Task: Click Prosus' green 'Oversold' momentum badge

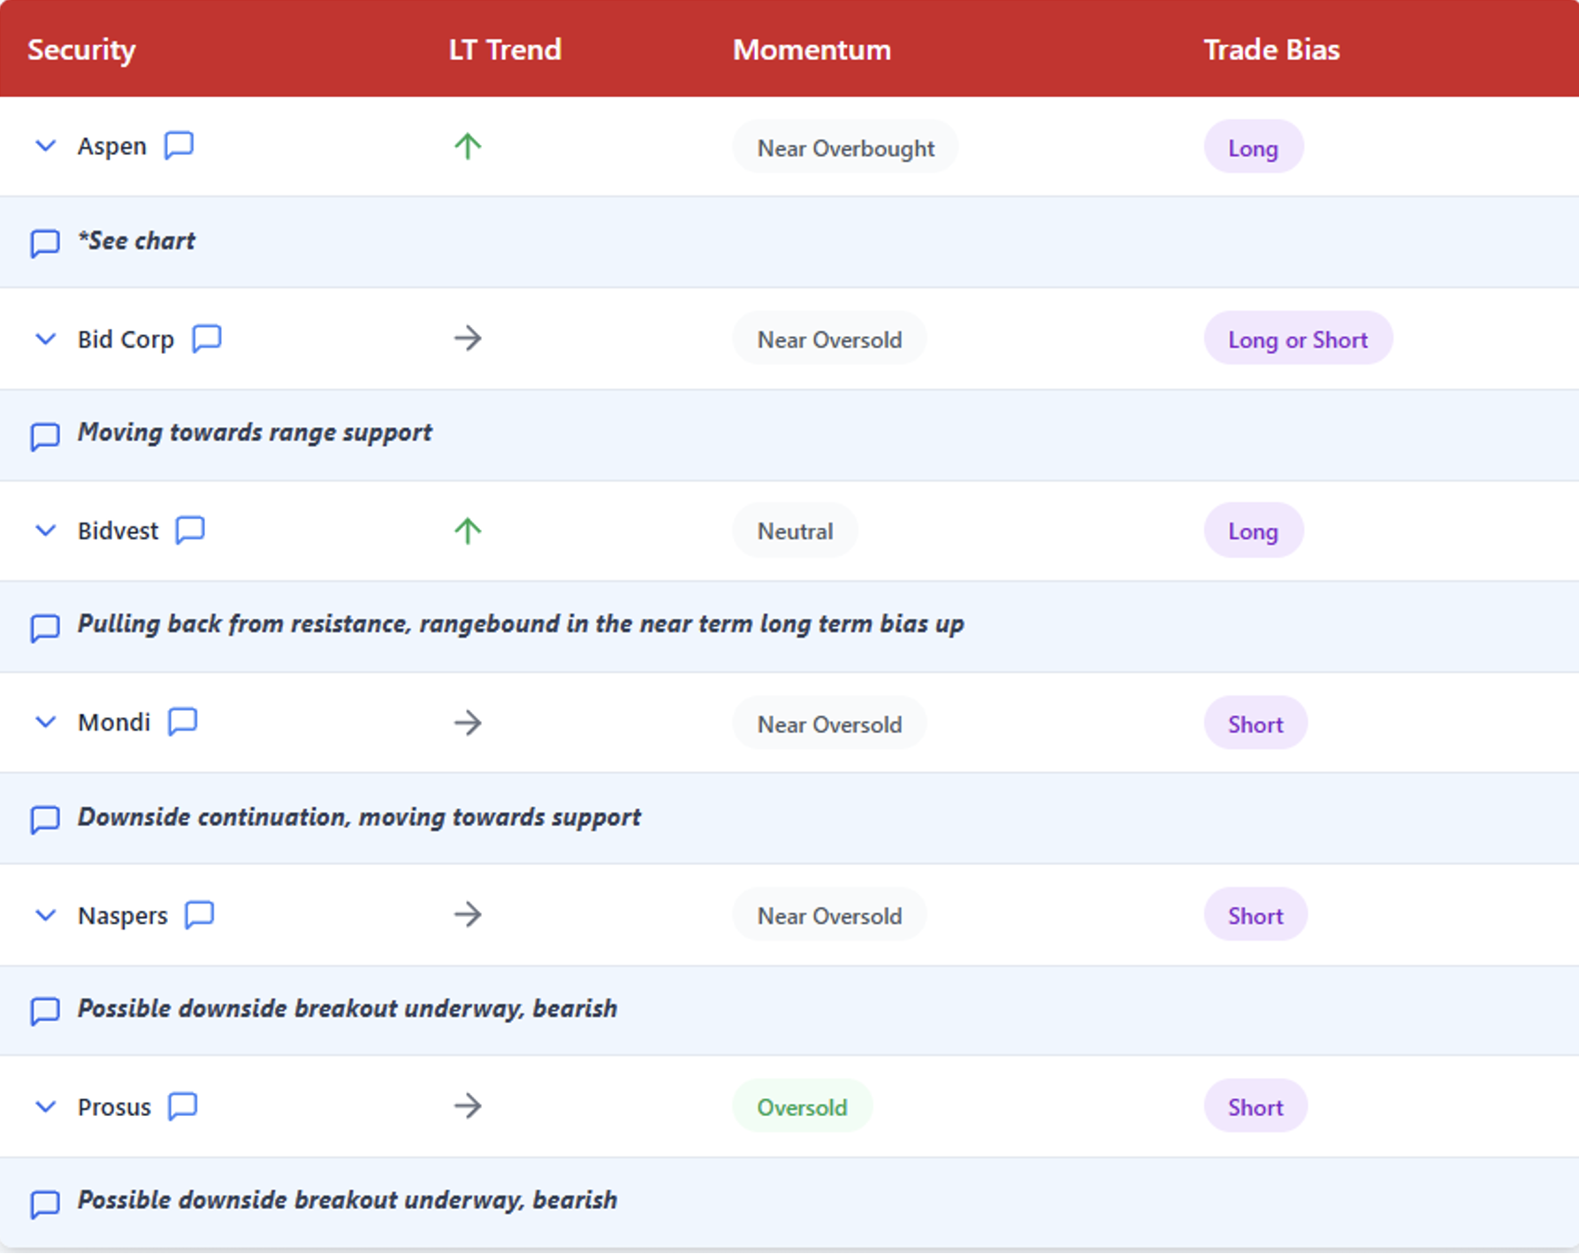Action: coord(802,1106)
